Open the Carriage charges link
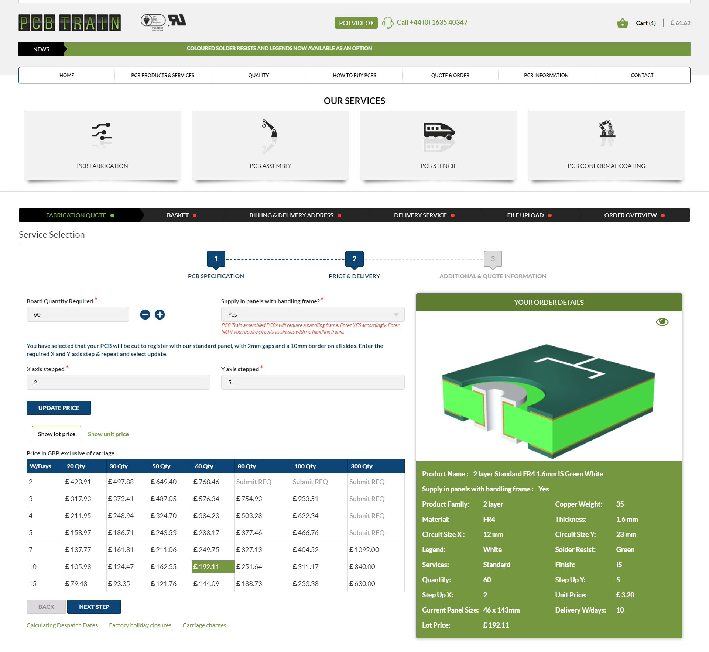Image resolution: width=709 pixels, height=652 pixels. click(204, 625)
